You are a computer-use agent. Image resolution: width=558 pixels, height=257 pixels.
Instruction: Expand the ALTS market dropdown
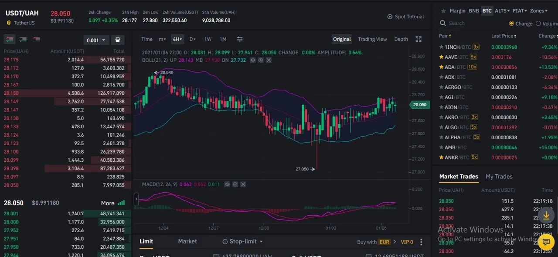502,11
